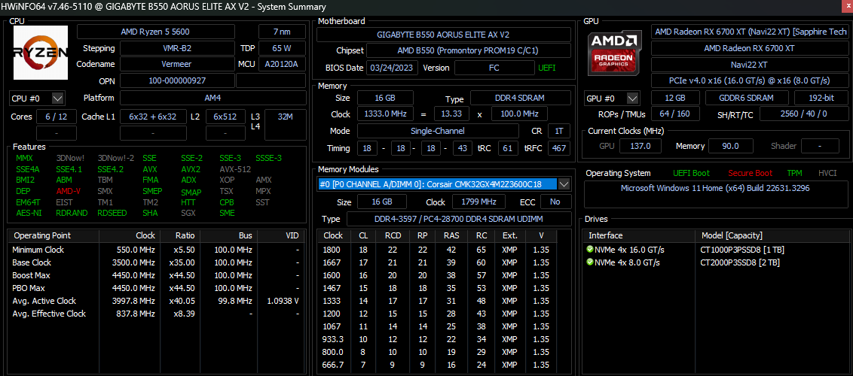This screenshot has width=853, height=376.
Task: Click the 6 / 12 cores value
Action: (57, 117)
